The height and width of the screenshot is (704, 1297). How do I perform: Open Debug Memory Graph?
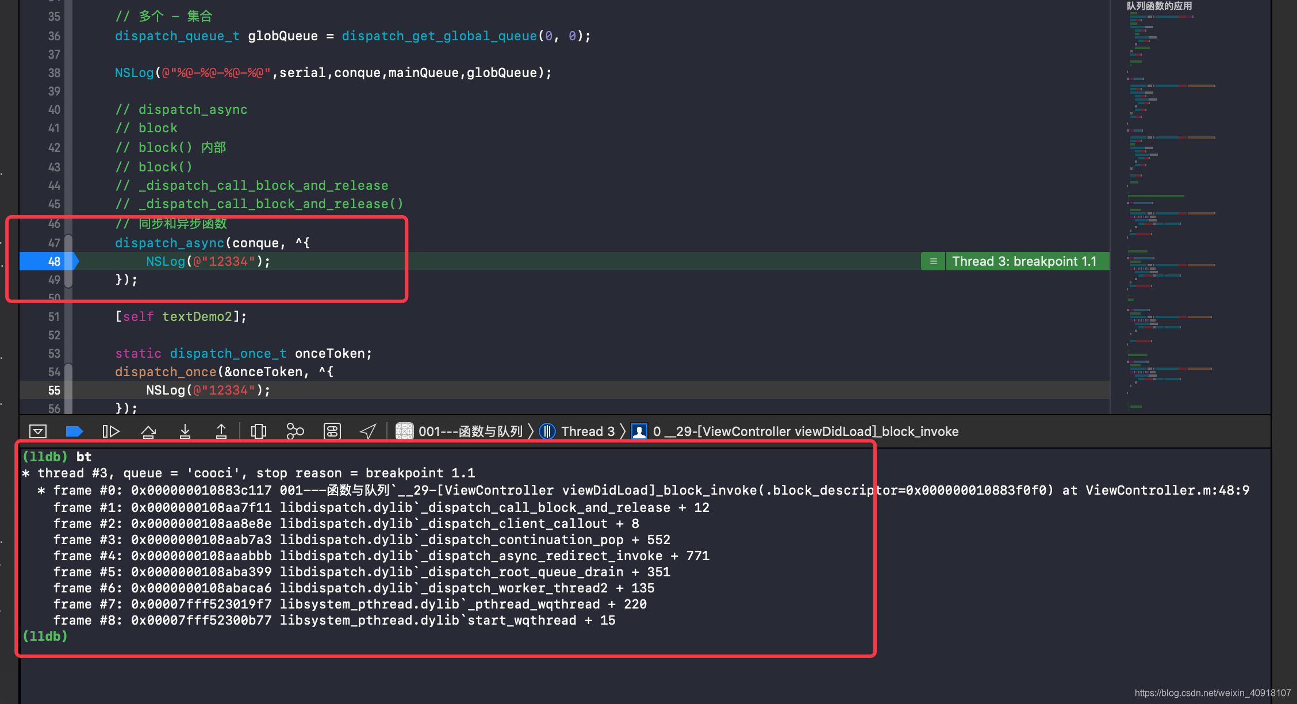tap(295, 431)
